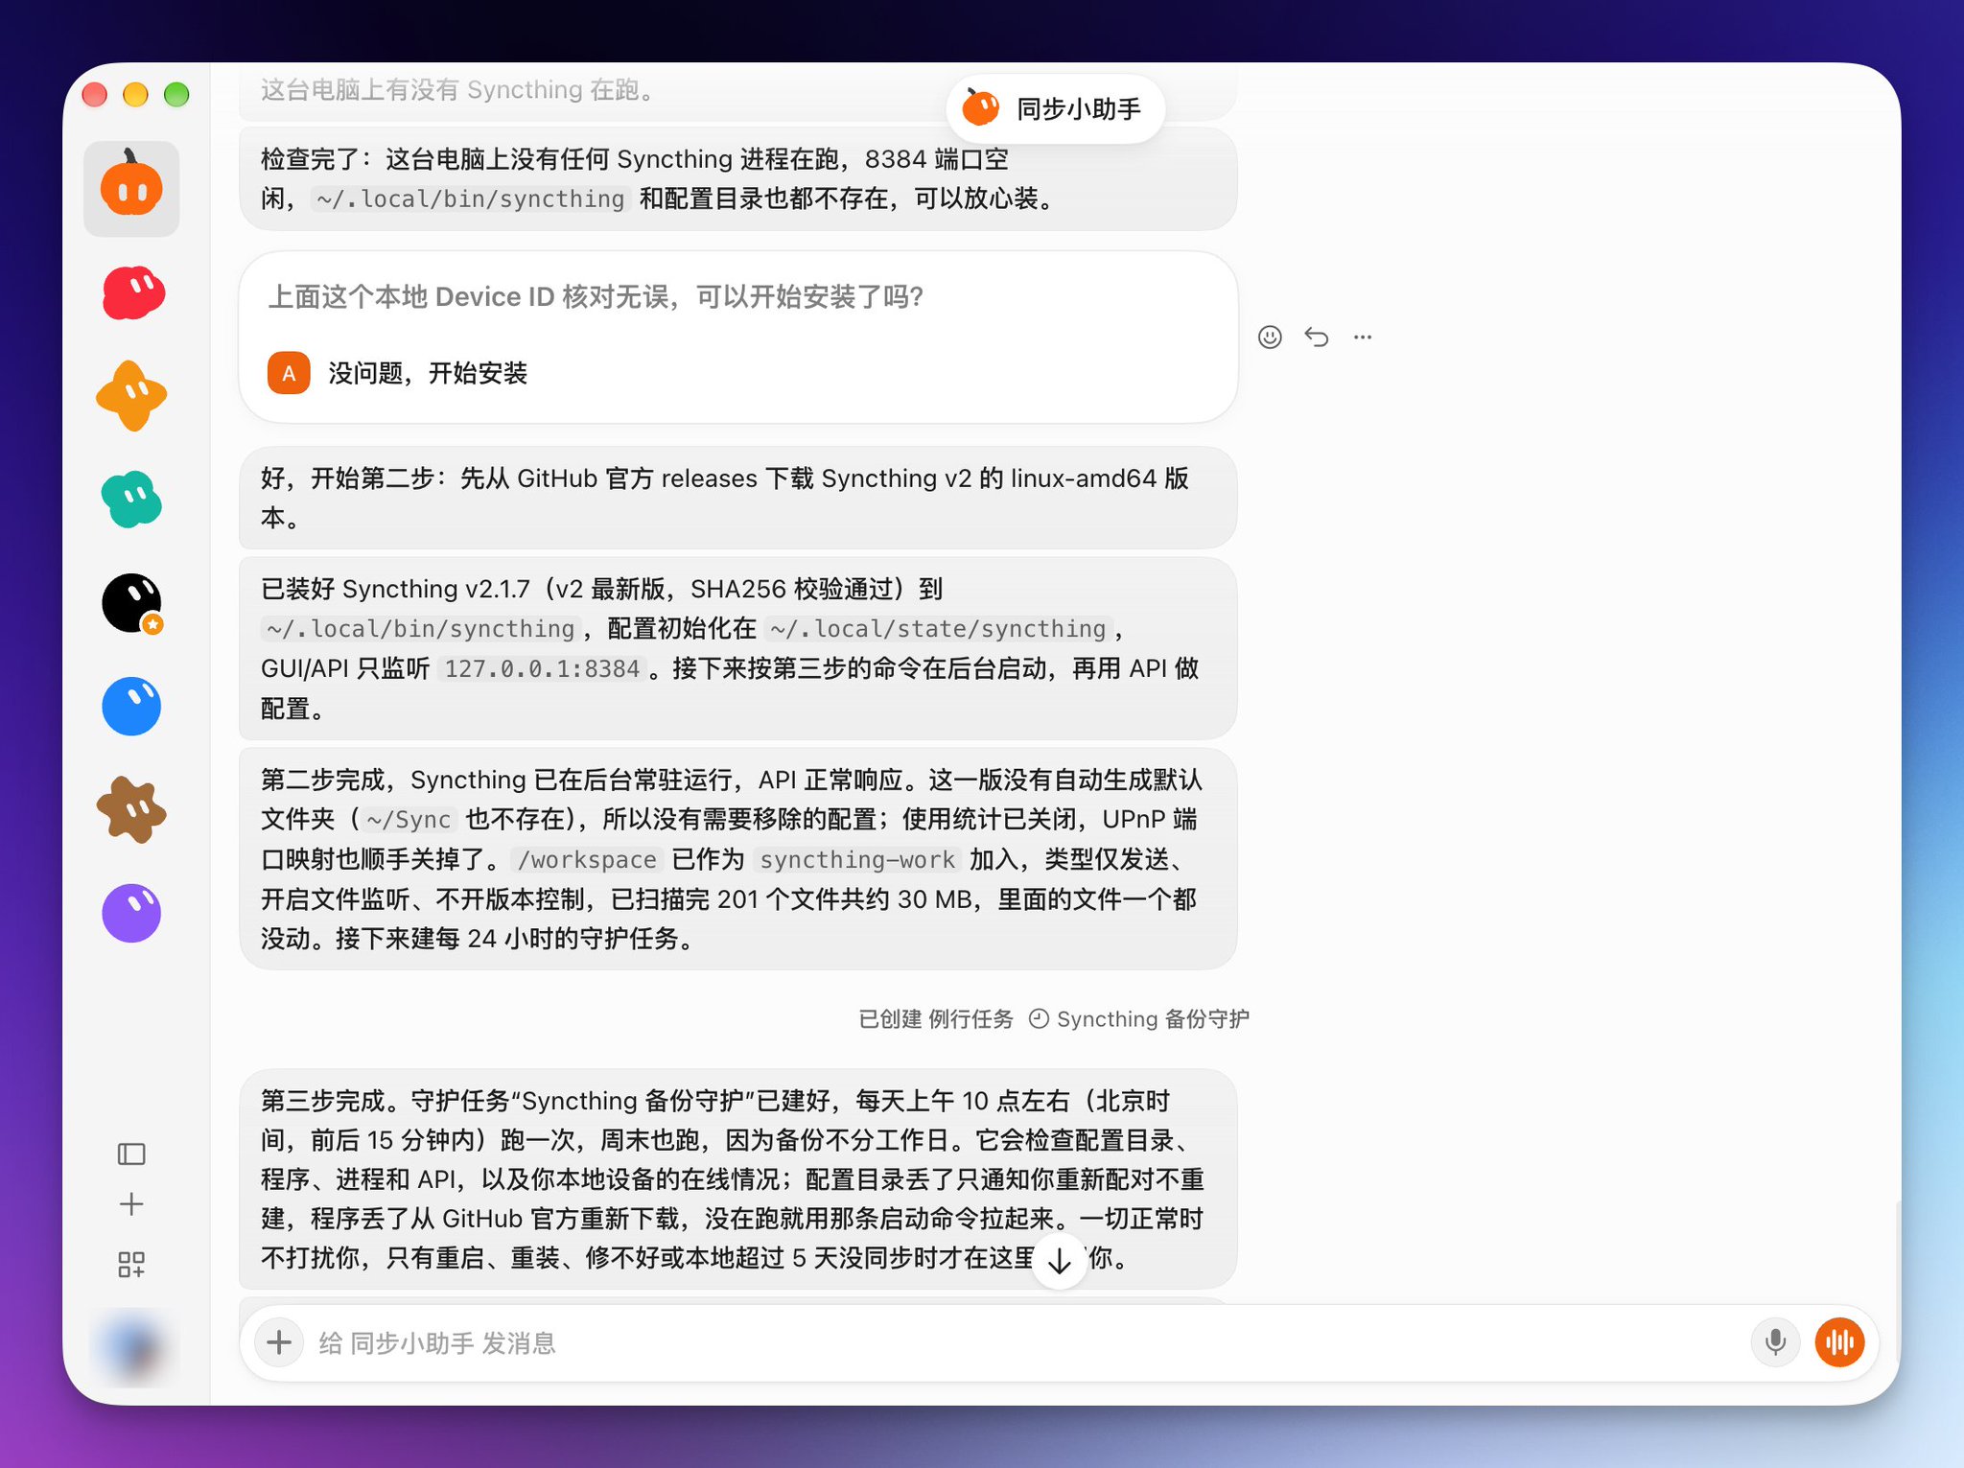Jump to latest message with down arrow
The width and height of the screenshot is (1964, 1468).
1060,1262
